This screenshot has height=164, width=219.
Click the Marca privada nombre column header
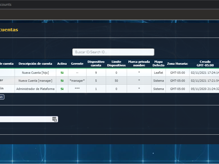pyautogui.click(x=139, y=64)
